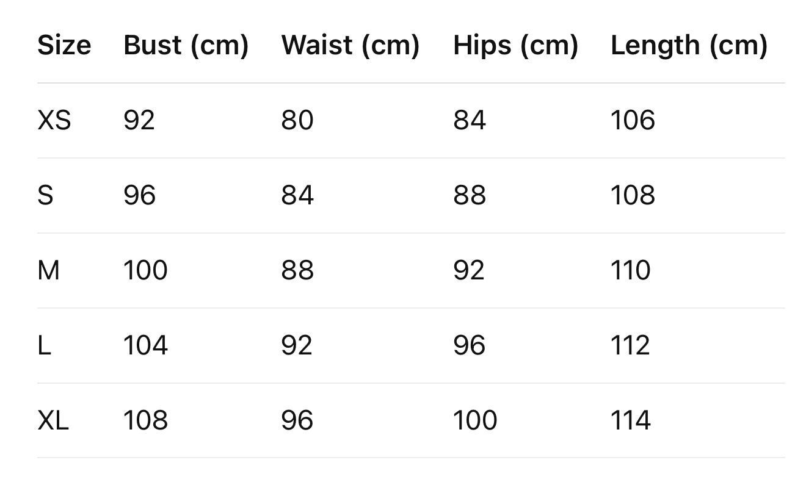806x496 pixels.
Task: Click the Bust (cm) column header
Action: coord(186,45)
